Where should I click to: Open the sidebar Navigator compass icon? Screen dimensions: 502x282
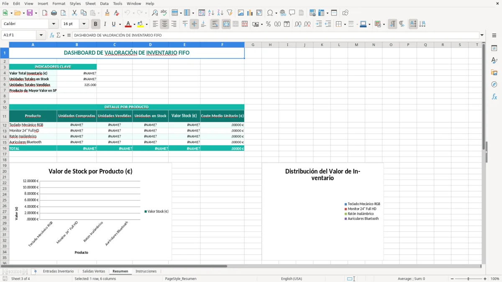point(494,84)
